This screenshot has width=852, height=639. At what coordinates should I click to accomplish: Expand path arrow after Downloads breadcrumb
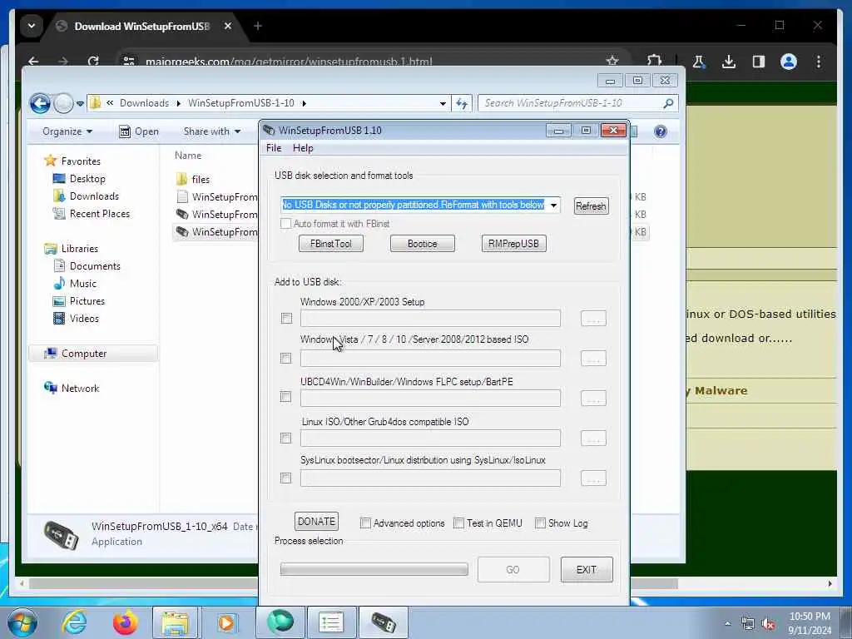(178, 103)
